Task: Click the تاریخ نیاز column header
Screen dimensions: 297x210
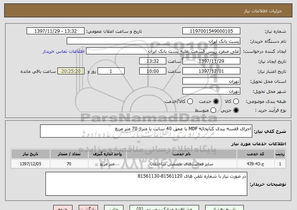Action: click(x=30, y=154)
